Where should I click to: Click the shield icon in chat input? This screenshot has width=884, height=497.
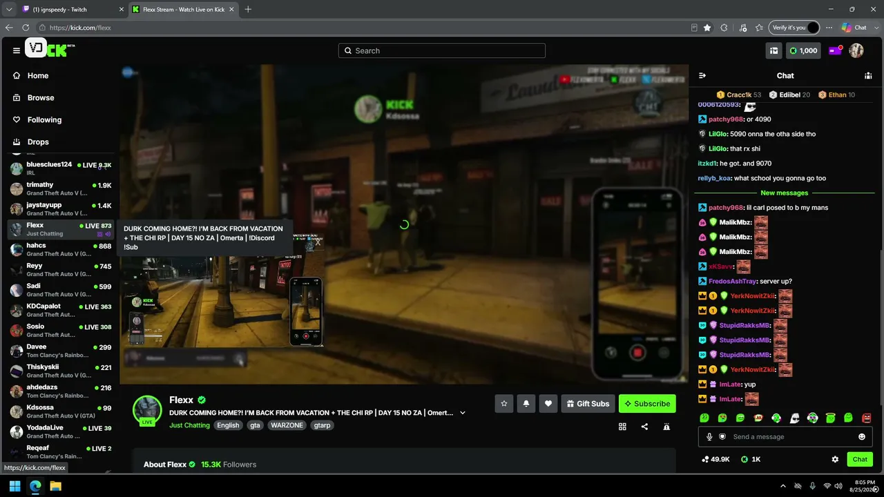pos(722,437)
